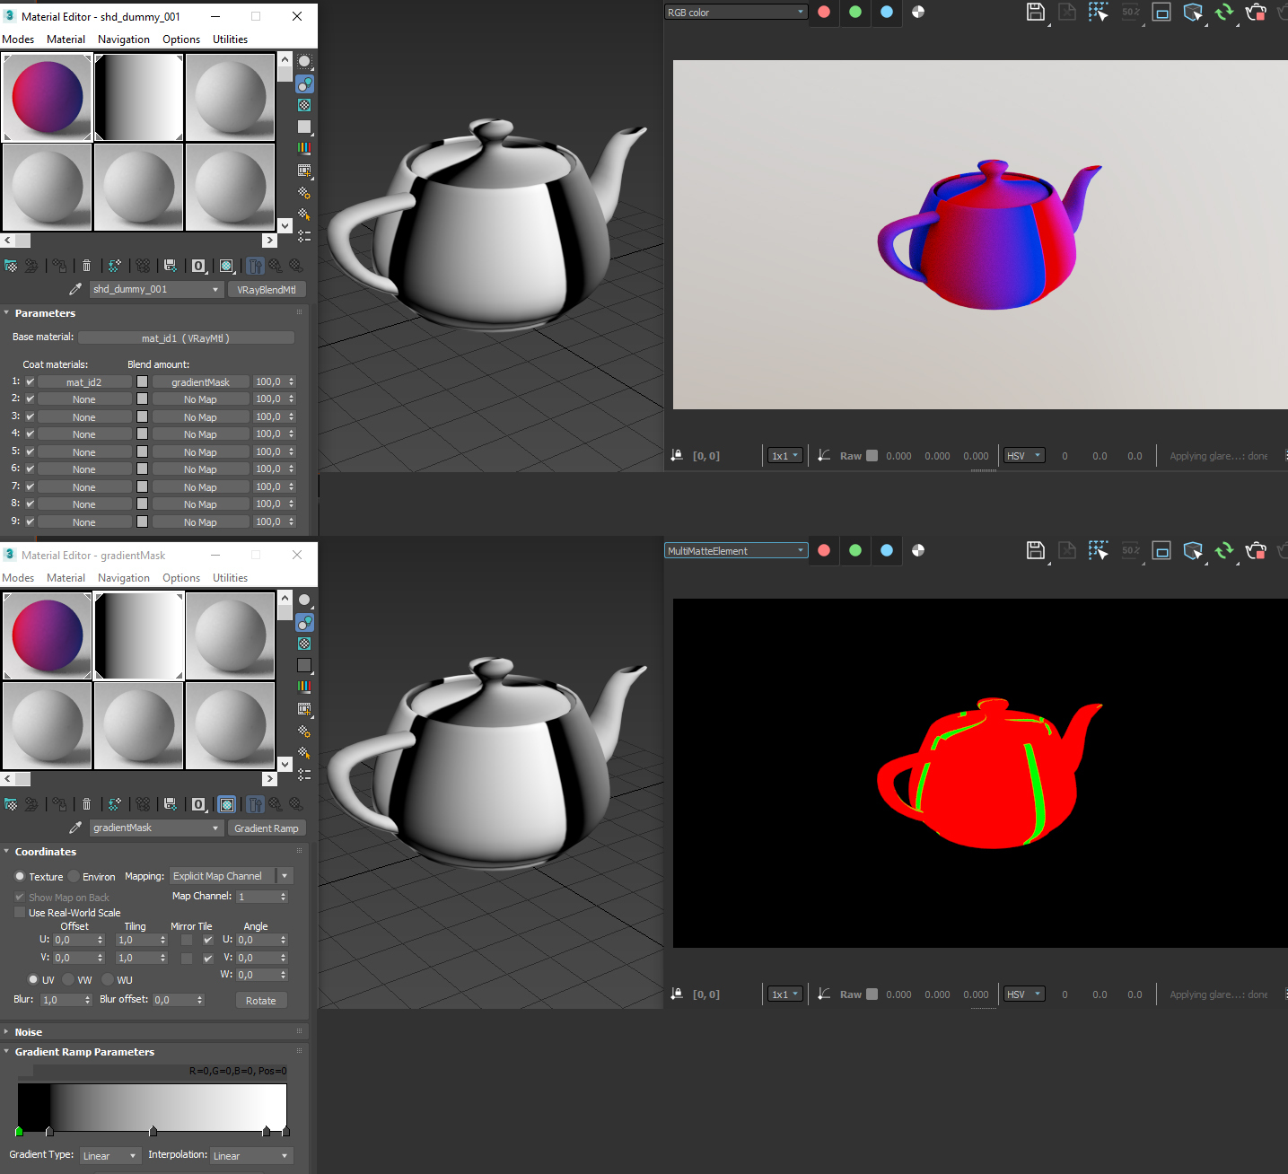Enable Use Real-World Scale checkbox
This screenshot has height=1174, width=1288.
click(20, 912)
